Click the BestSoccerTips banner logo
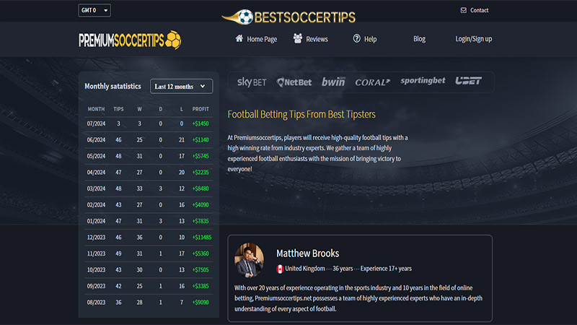The height and width of the screenshot is (325, 577). click(x=288, y=17)
